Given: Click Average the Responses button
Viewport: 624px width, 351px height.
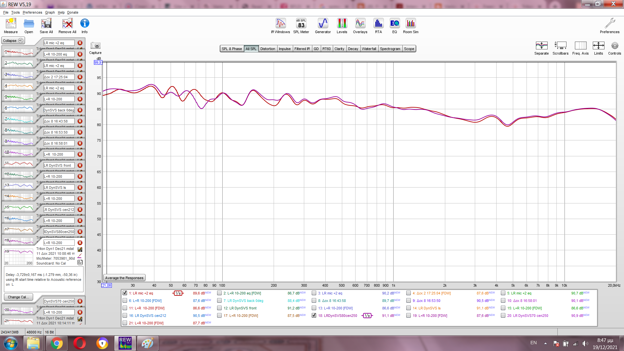Looking at the screenshot, I should point(124,278).
